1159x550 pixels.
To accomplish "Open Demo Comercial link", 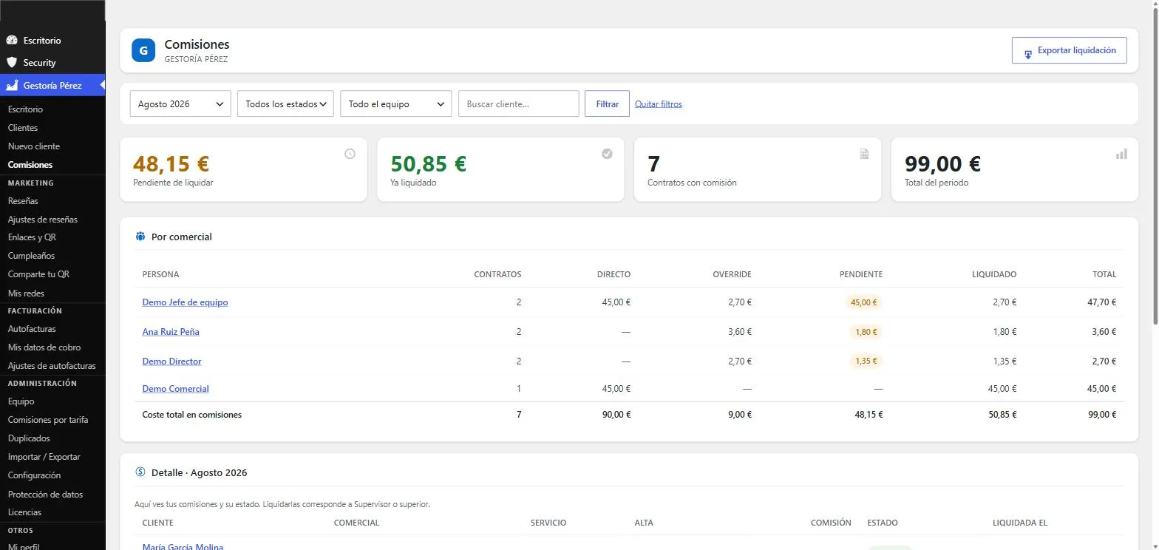I will 175,389.
